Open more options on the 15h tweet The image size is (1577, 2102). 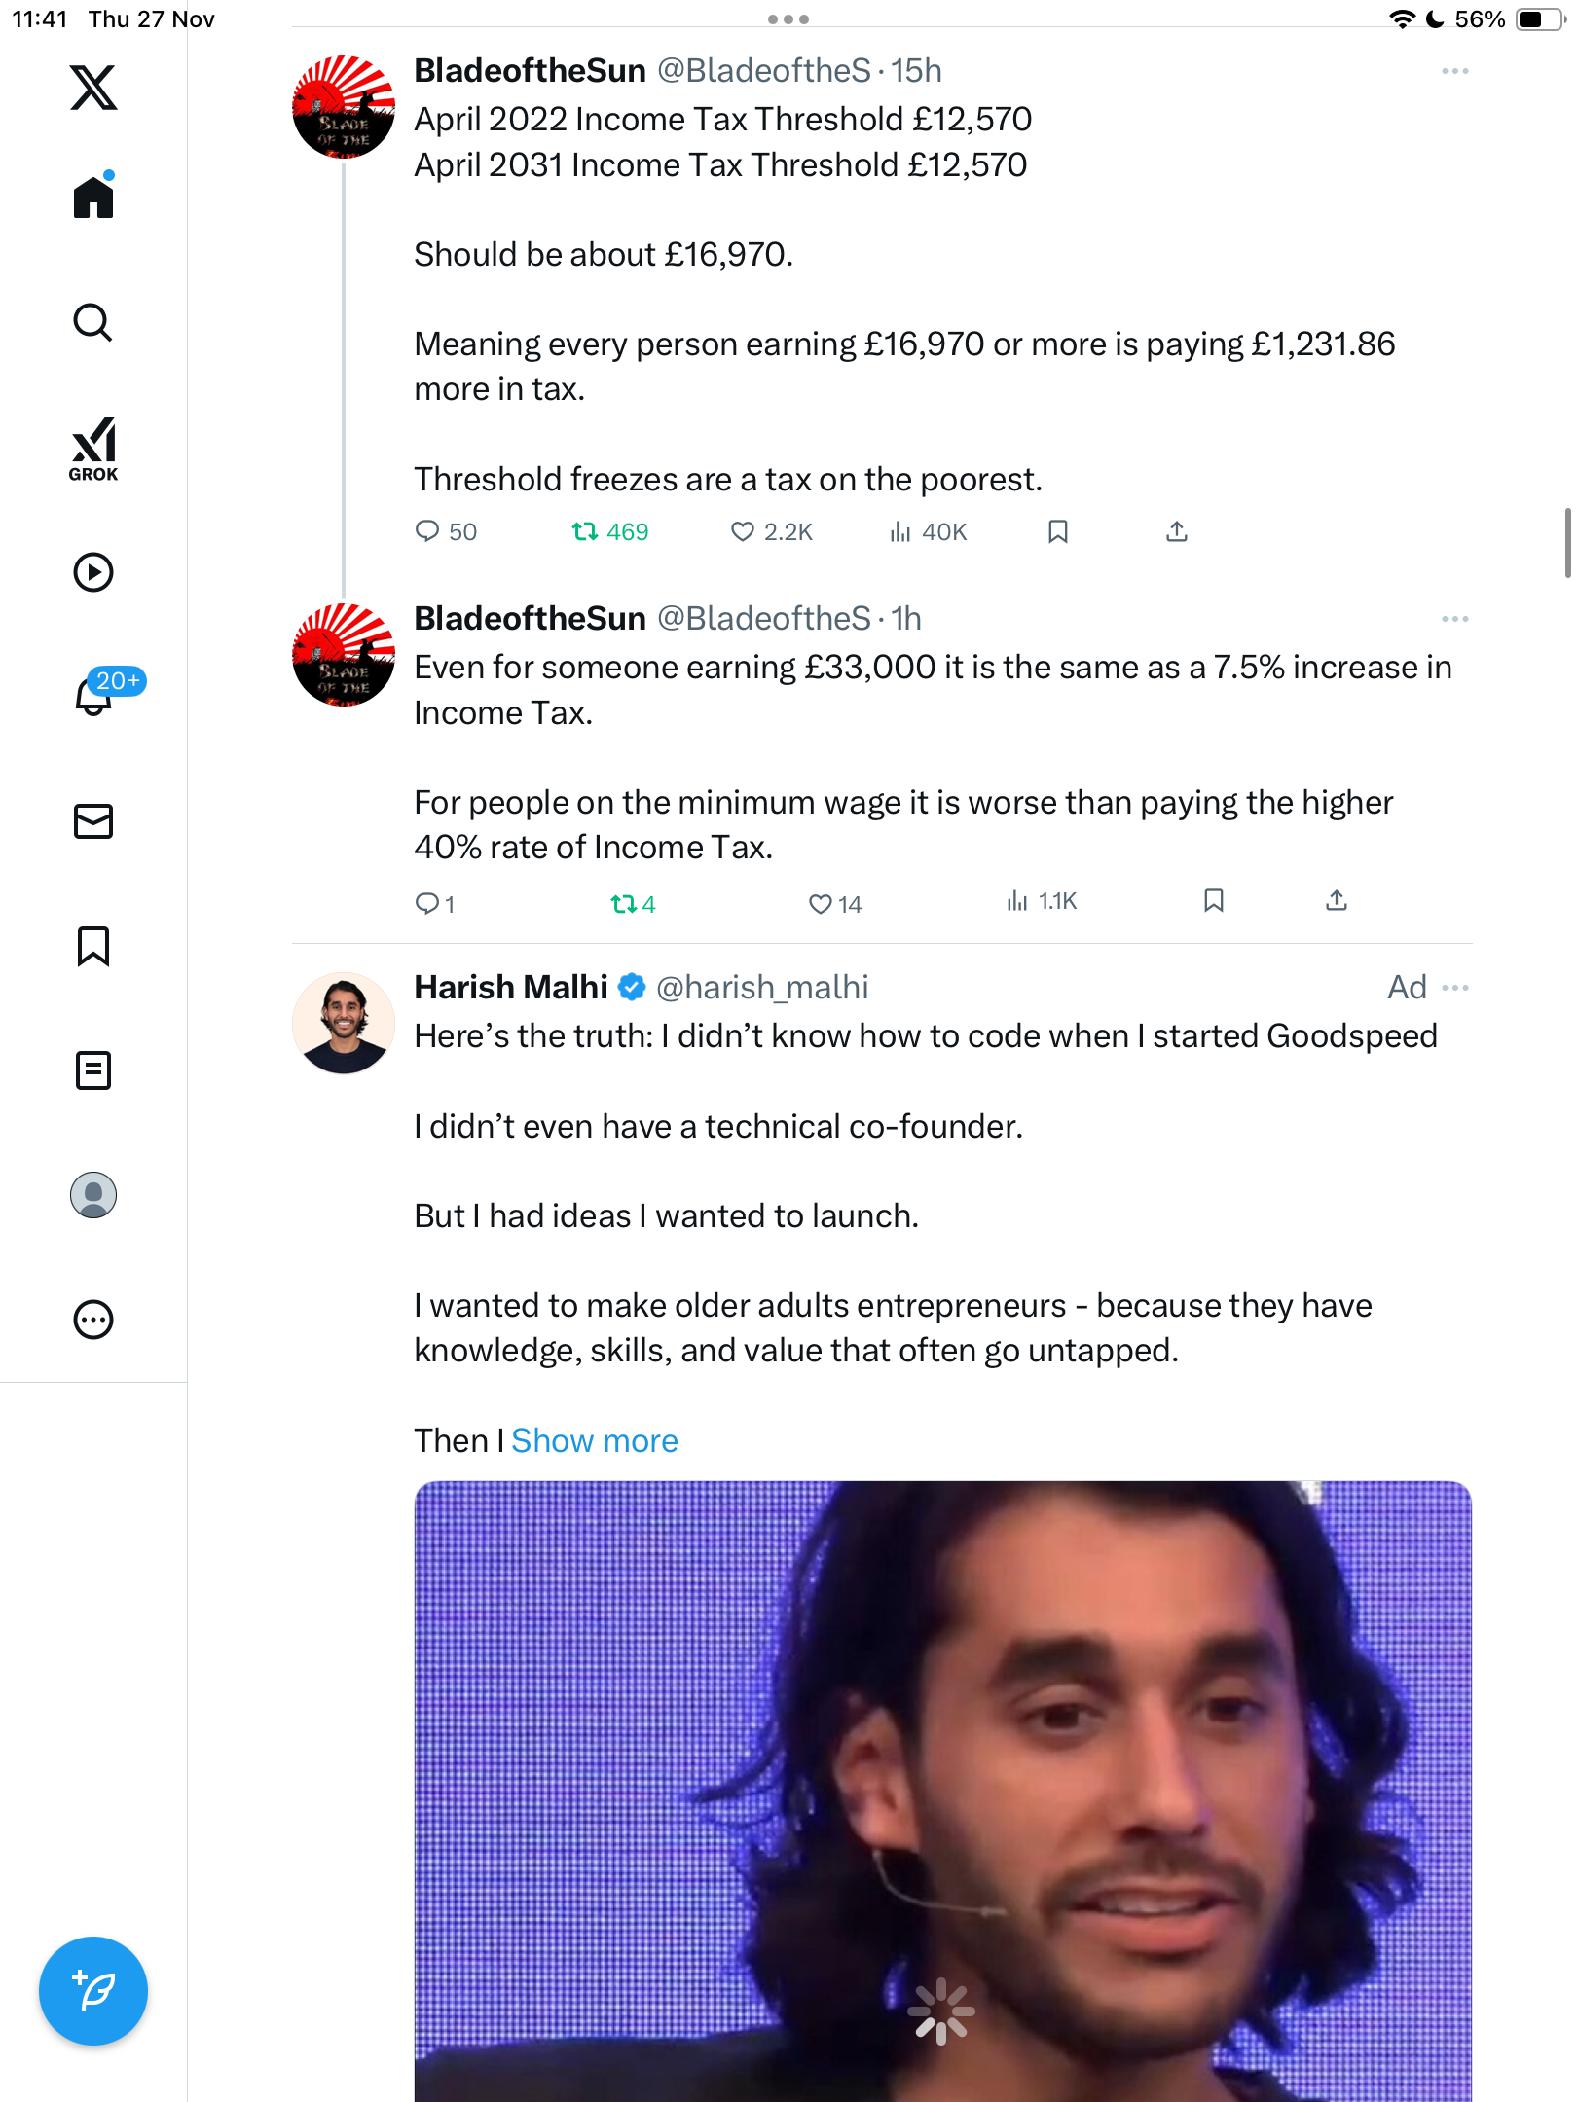point(1455,71)
